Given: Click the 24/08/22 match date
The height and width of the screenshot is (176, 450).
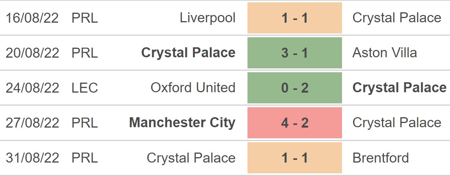Looking at the screenshot, I should click(32, 88).
